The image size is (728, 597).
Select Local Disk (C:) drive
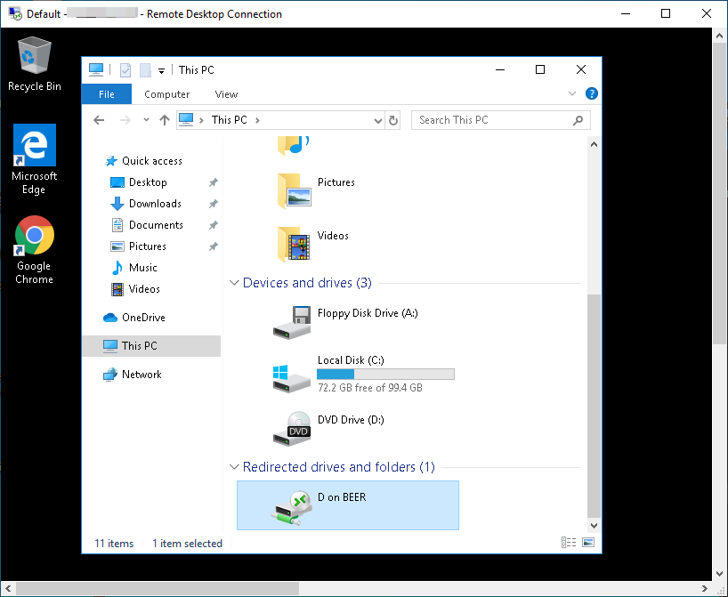pyautogui.click(x=294, y=375)
